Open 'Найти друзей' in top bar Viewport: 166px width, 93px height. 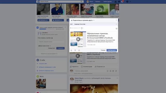pos(107,2)
